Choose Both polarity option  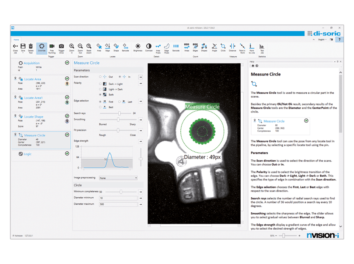pos(100,95)
